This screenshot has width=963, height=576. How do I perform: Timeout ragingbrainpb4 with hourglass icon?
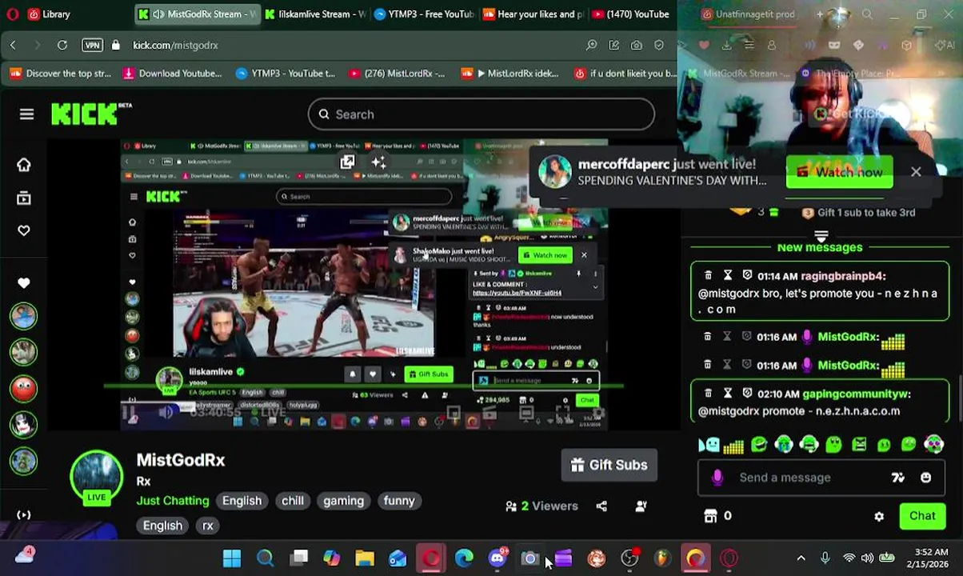[x=727, y=275]
